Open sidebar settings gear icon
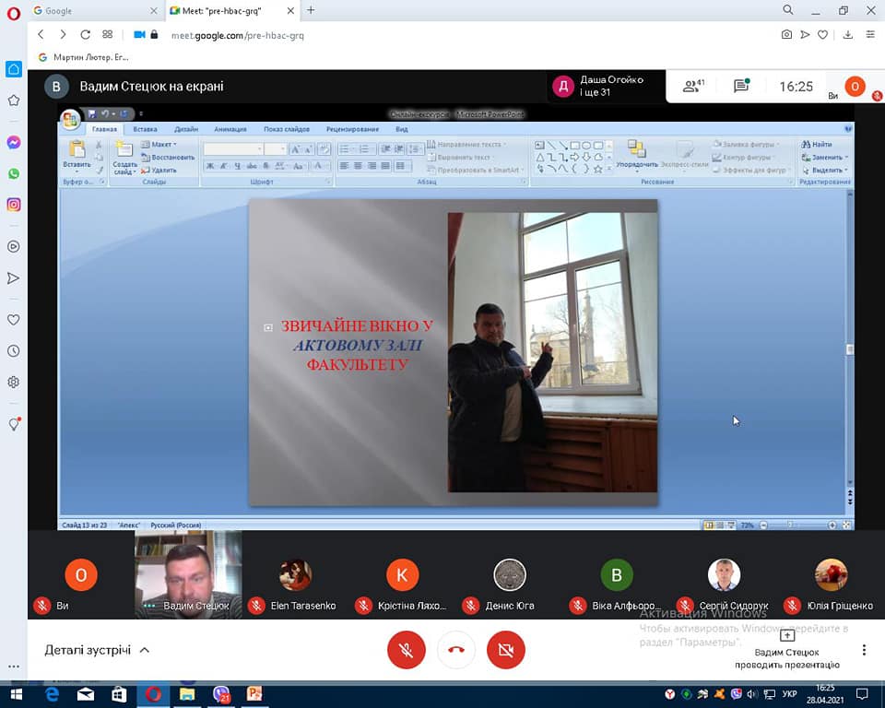The width and height of the screenshot is (885, 708). pyautogui.click(x=14, y=382)
